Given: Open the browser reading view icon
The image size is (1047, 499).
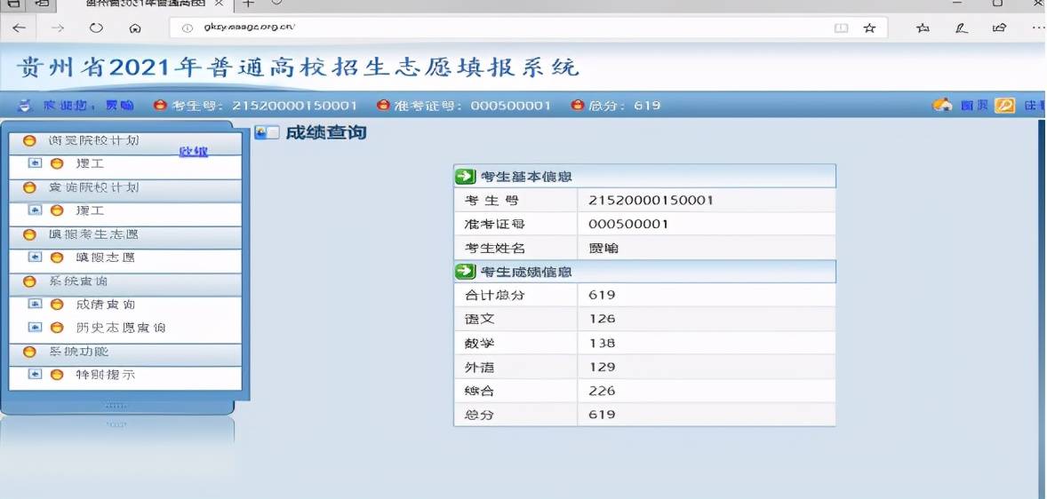Looking at the screenshot, I should [841, 28].
